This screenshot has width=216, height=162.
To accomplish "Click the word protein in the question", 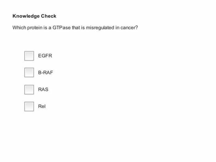I will [35, 28].
